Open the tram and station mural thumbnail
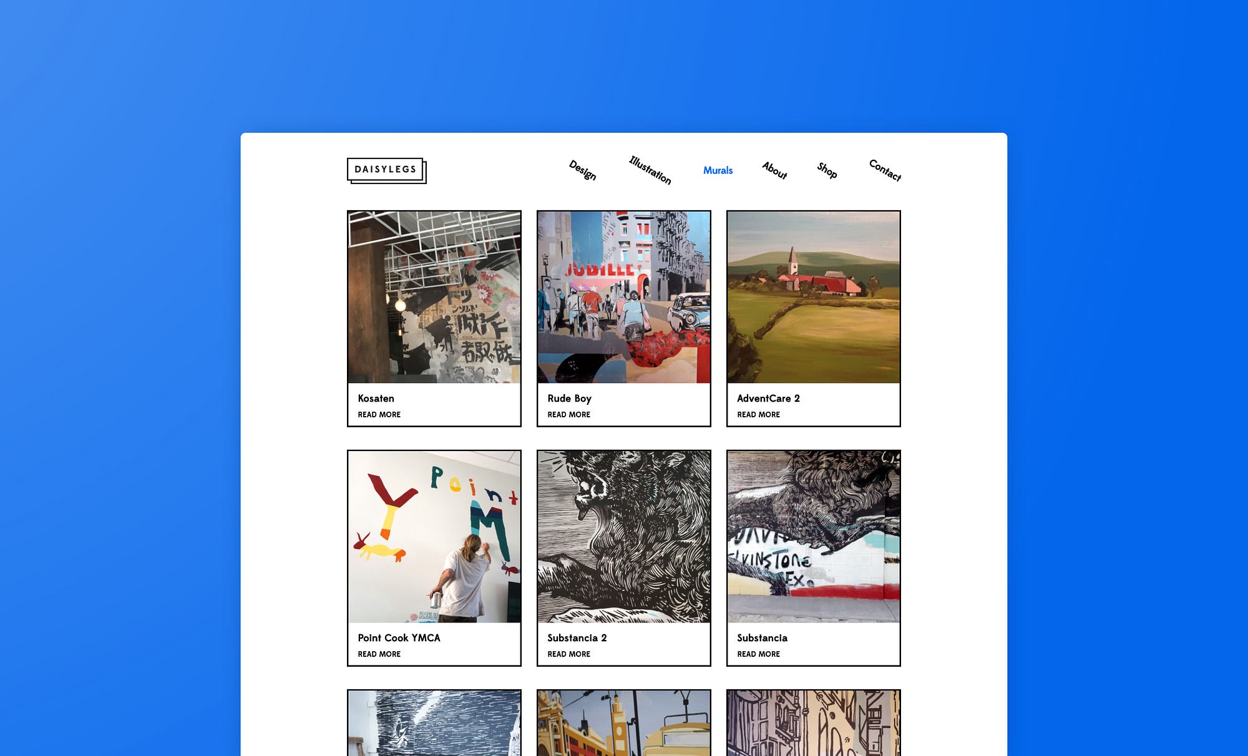 coord(624,724)
